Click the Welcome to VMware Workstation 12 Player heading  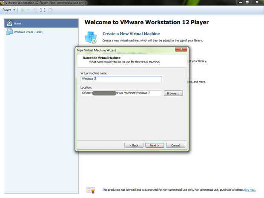[x=146, y=22]
